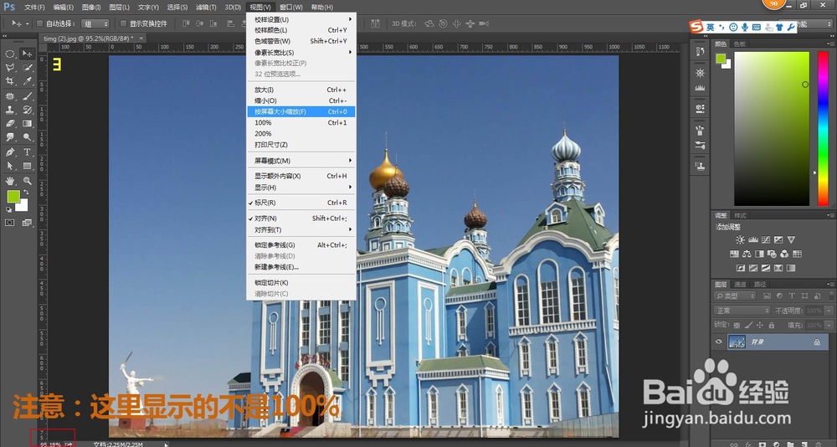The height and width of the screenshot is (447, 837).
Task: Open the Color panel options menu
Action: pos(830,44)
